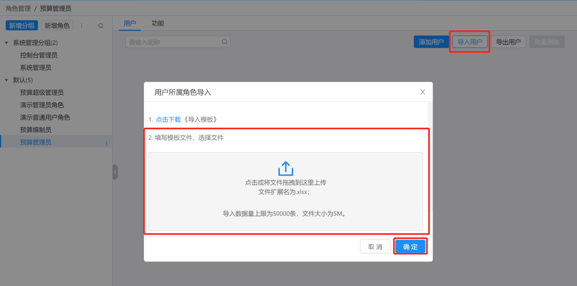Click the 请输入昵称 search input field
The image size is (577, 286).
(x=173, y=42)
